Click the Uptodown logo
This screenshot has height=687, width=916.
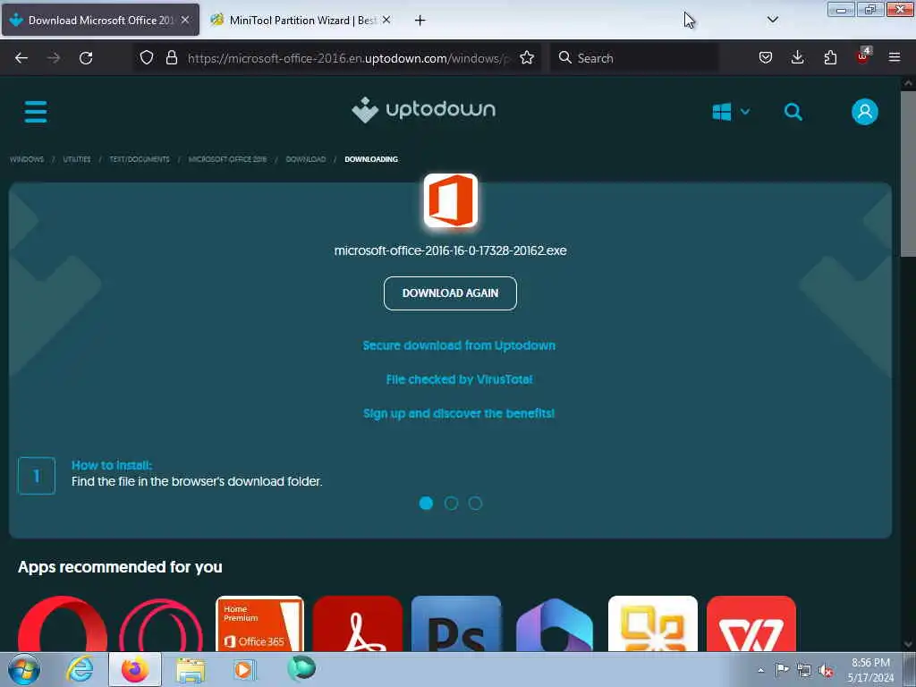coord(423,110)
